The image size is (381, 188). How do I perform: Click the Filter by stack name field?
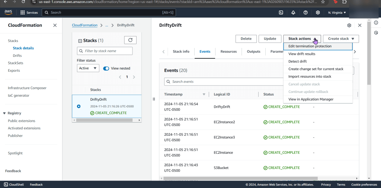(105, 51)
